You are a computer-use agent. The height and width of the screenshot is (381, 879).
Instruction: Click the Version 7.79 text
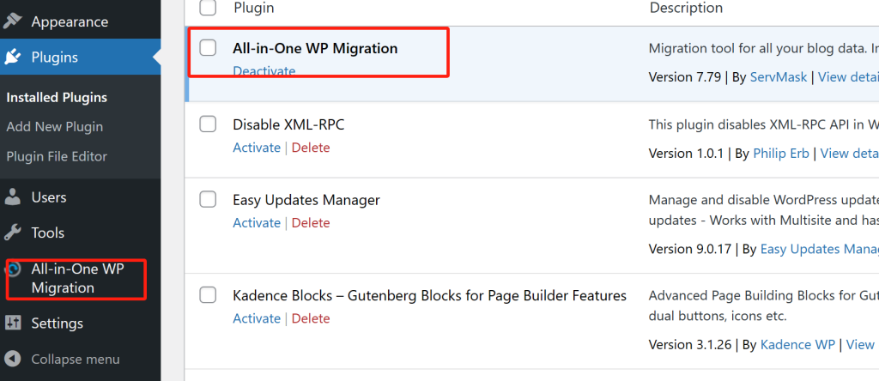(684, 76)
